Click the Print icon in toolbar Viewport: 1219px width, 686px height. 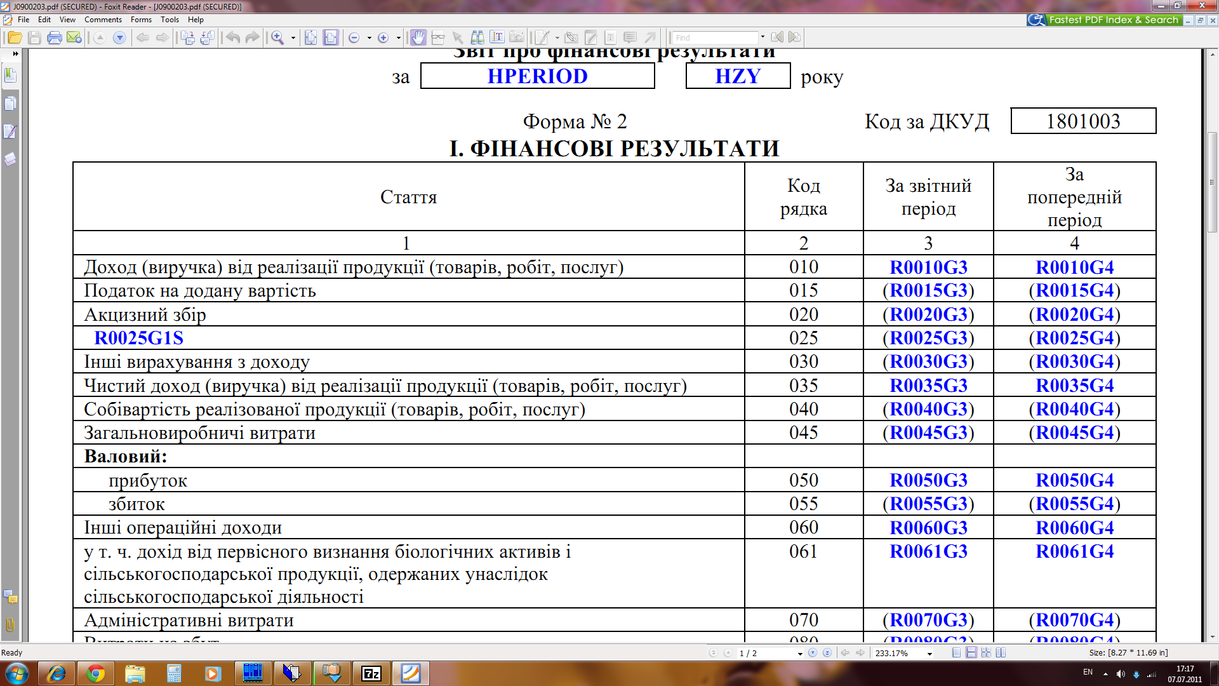pos(55,38)
